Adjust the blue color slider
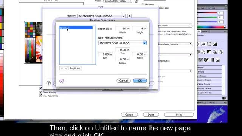 click(x=207, y=22)
